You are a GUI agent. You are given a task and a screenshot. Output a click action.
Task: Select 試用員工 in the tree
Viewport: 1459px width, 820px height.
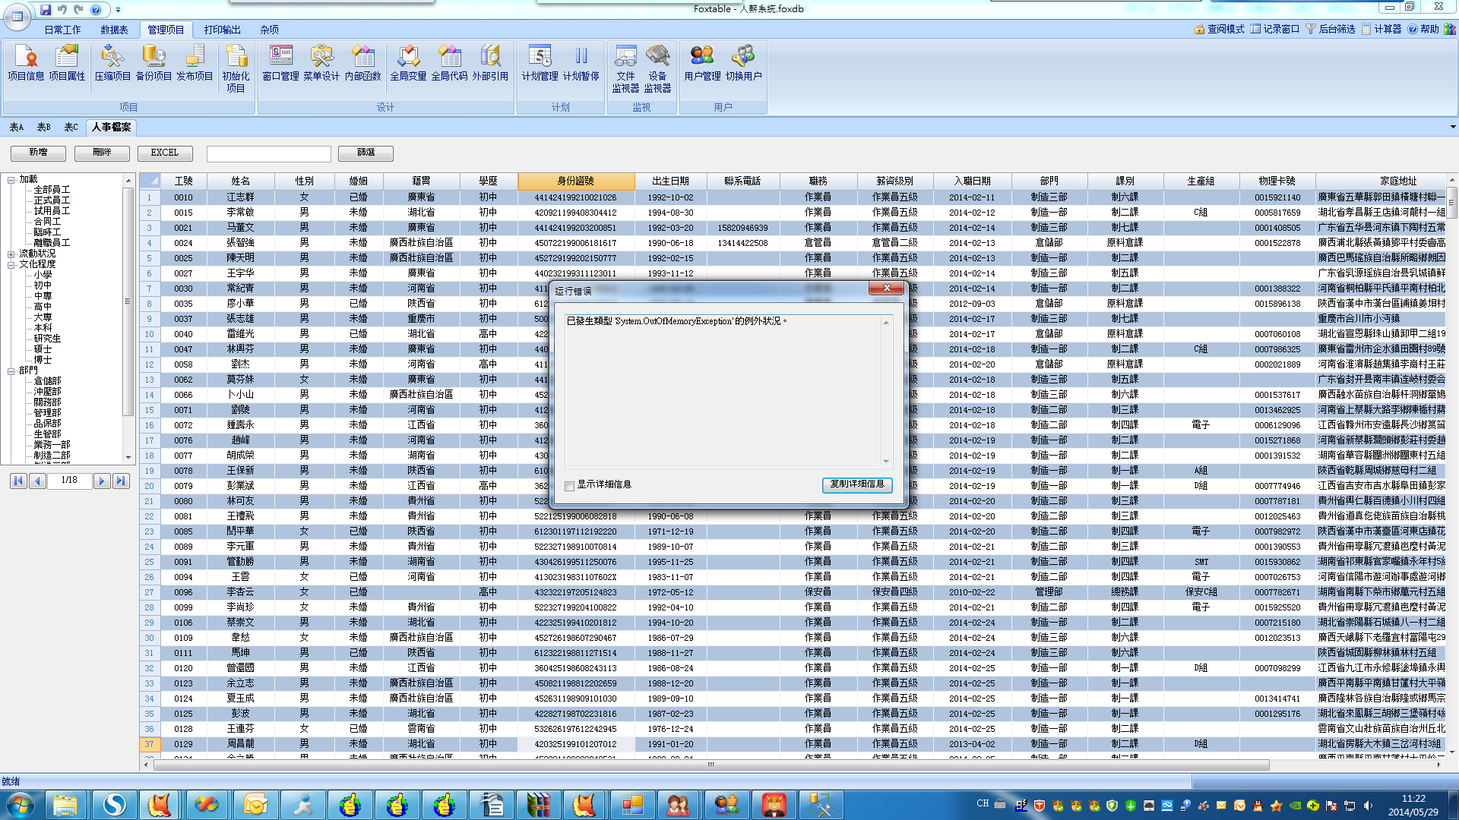pos(52,211)
